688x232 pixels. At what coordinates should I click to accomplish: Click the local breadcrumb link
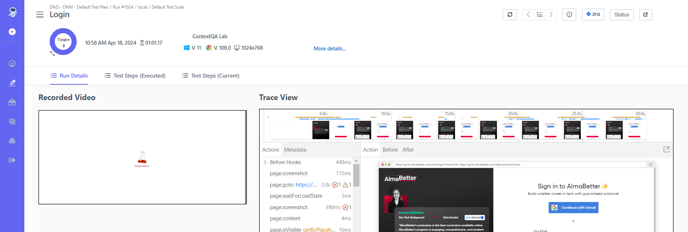pyautogui.click(x=142, y=7)
